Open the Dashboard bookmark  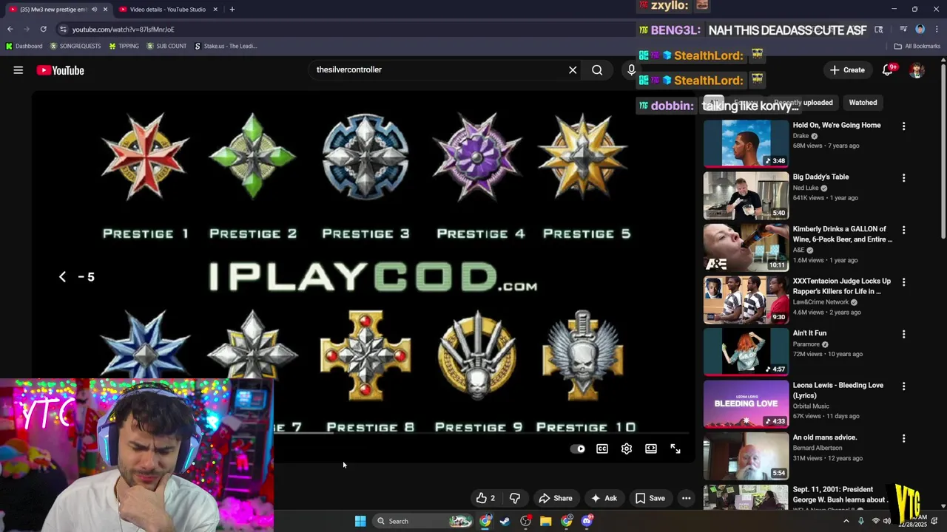tap(24, 46)
